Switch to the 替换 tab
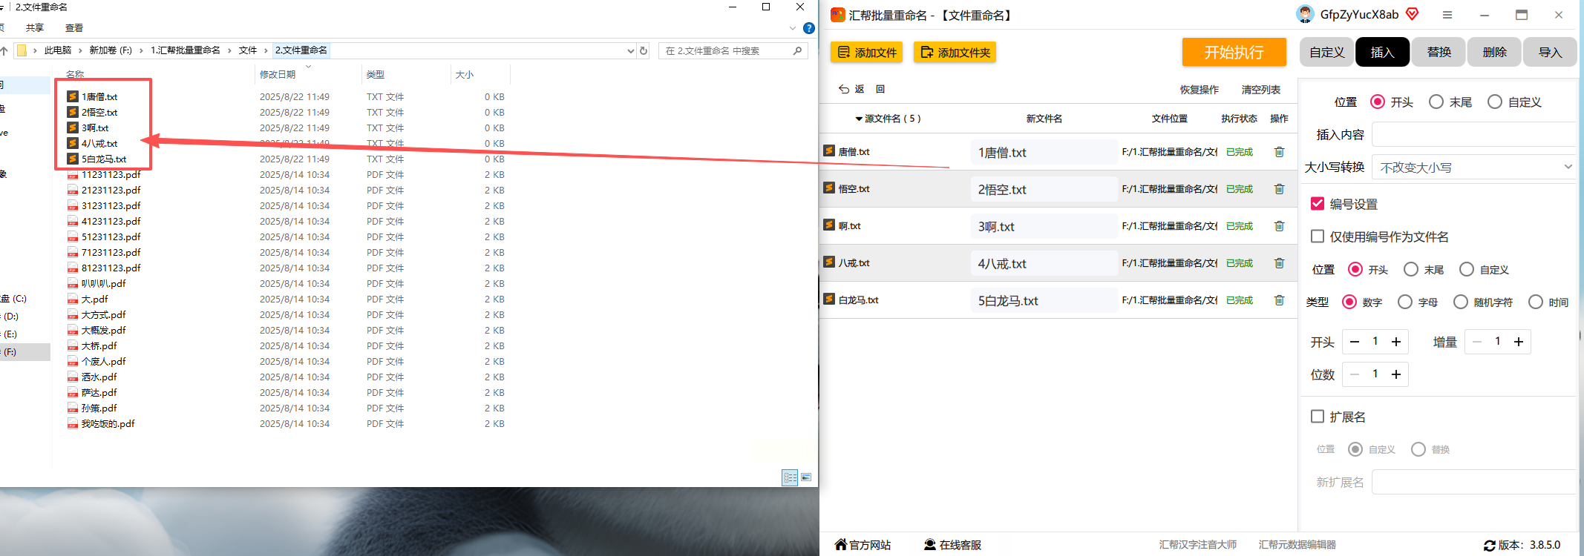Screen dimensions: 1584x556 (x=1439, y=52)
